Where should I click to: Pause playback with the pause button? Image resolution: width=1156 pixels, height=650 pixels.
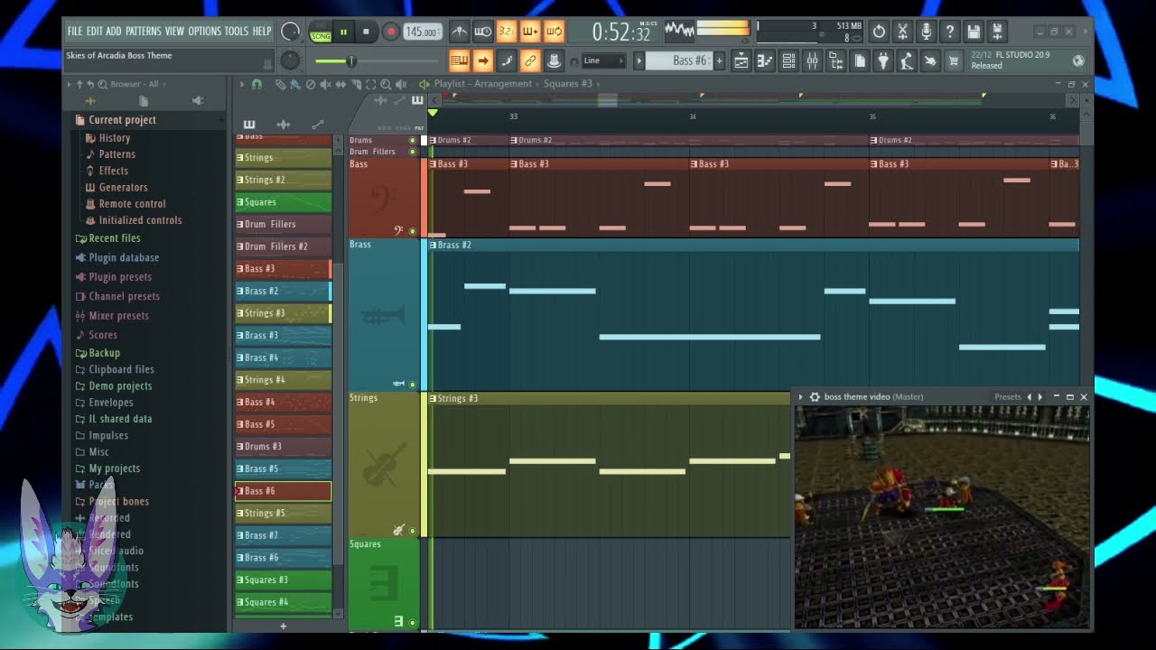point(343,32)
